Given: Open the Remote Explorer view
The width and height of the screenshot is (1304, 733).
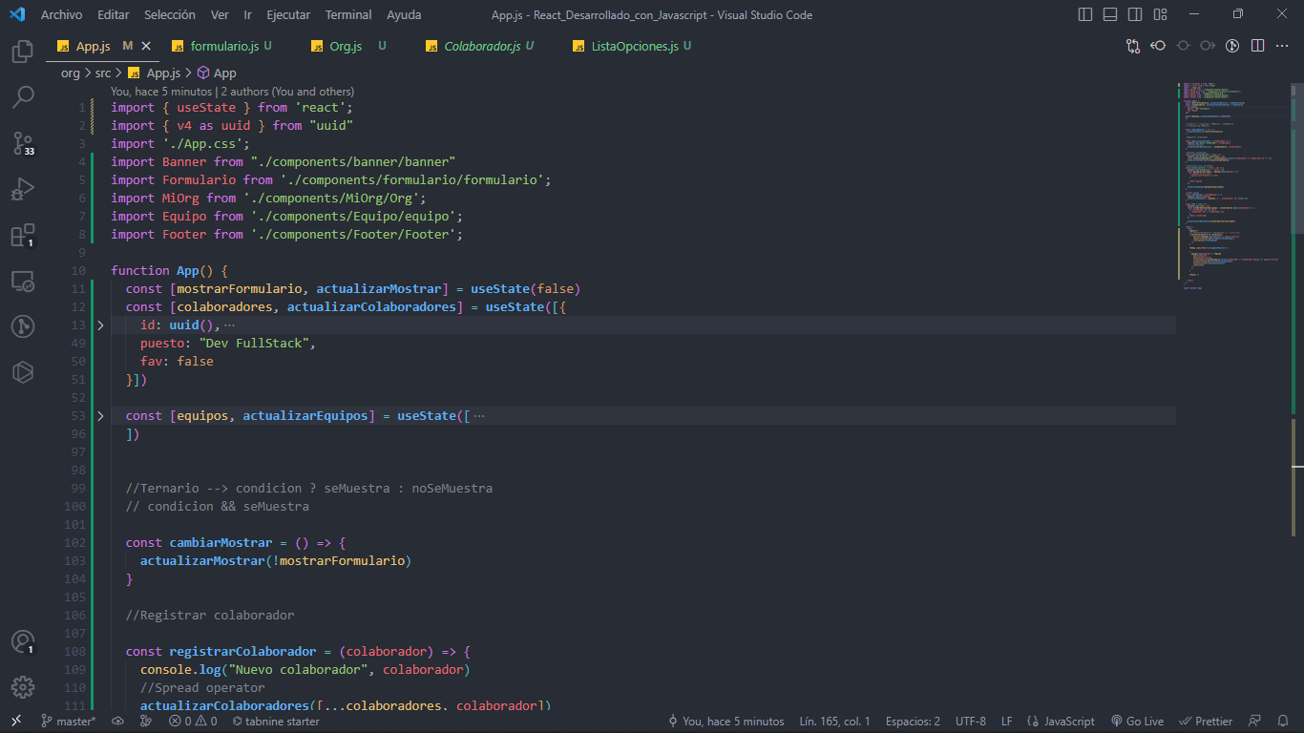Looking at the screenshot, I should click(23, 281).
